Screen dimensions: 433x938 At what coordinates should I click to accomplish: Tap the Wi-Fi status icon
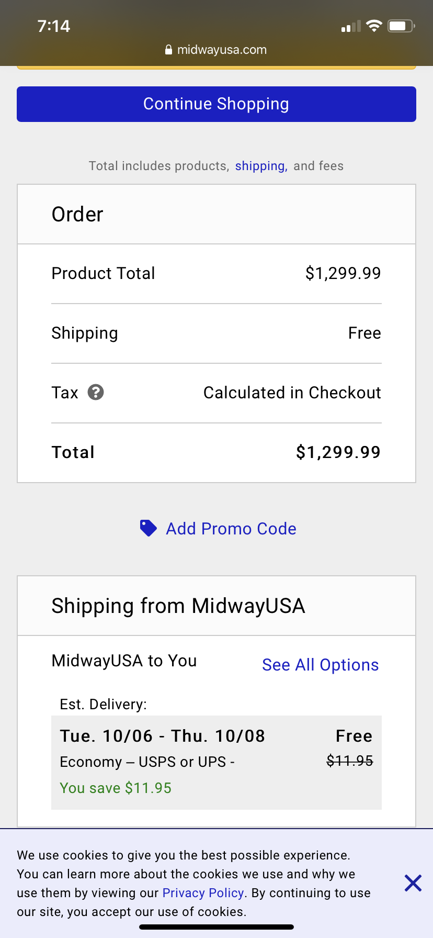pyautogui.click(x=374, y=26)
